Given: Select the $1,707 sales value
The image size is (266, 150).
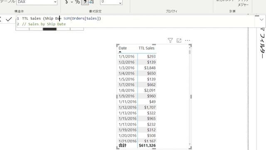Looking at the screenshot, I should pyautogui.click(x=150, y=107).
